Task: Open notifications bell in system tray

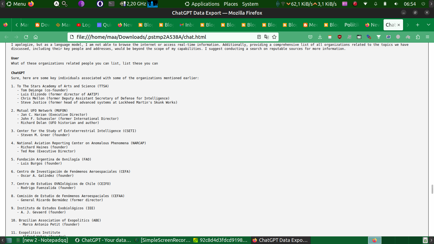Action: pyautogui.click(x=376, y=4)
